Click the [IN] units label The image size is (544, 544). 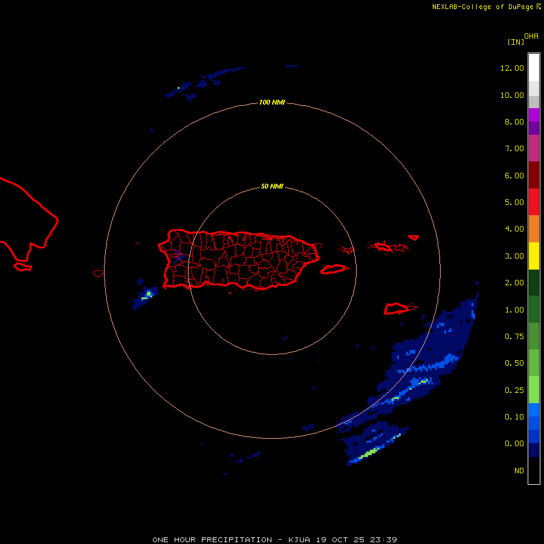click(516, 42)
